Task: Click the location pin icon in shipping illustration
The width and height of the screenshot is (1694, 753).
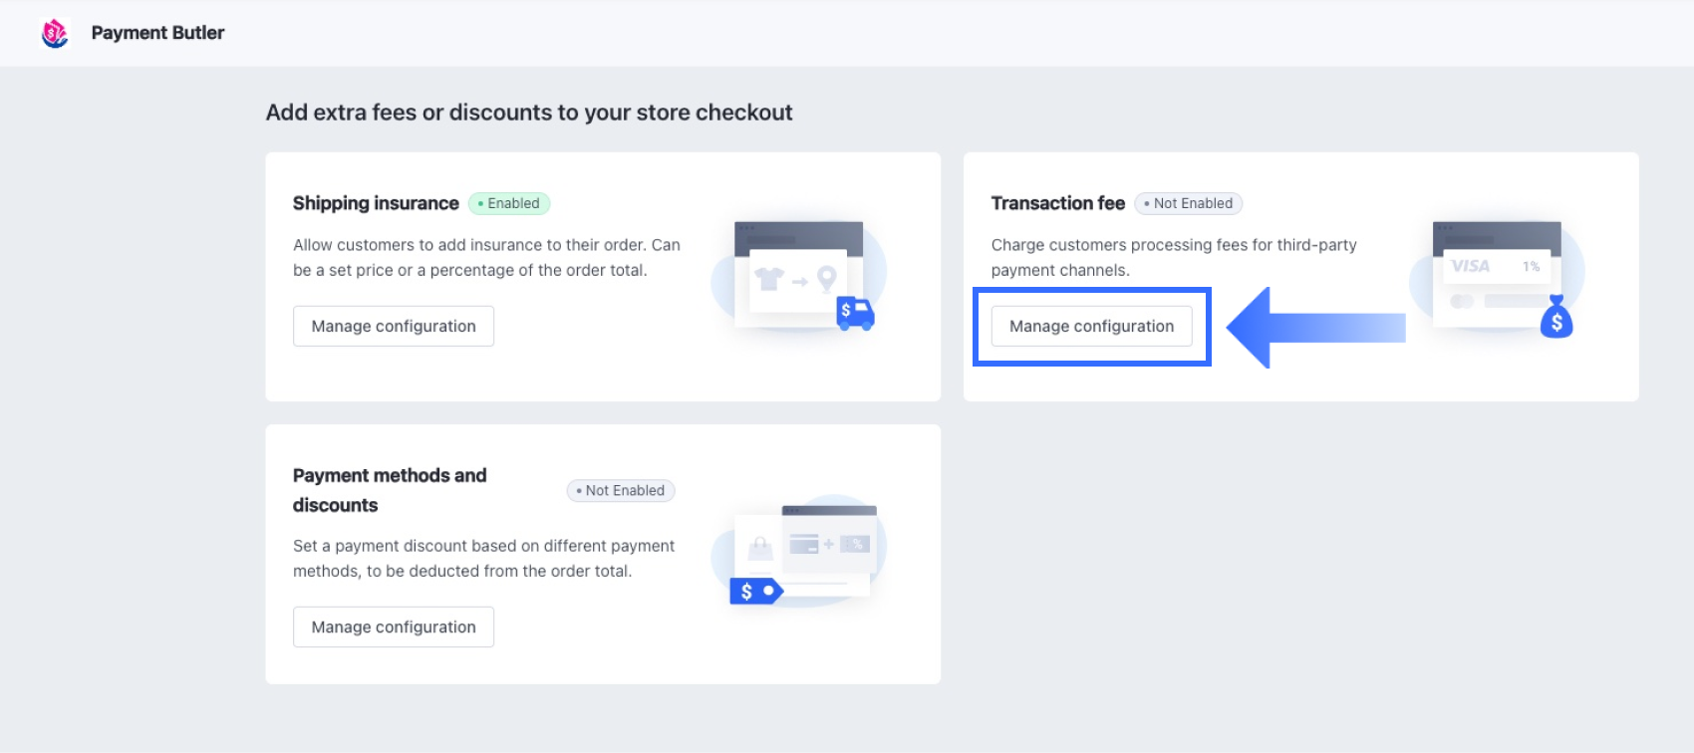Action: (x=826, y=279)
